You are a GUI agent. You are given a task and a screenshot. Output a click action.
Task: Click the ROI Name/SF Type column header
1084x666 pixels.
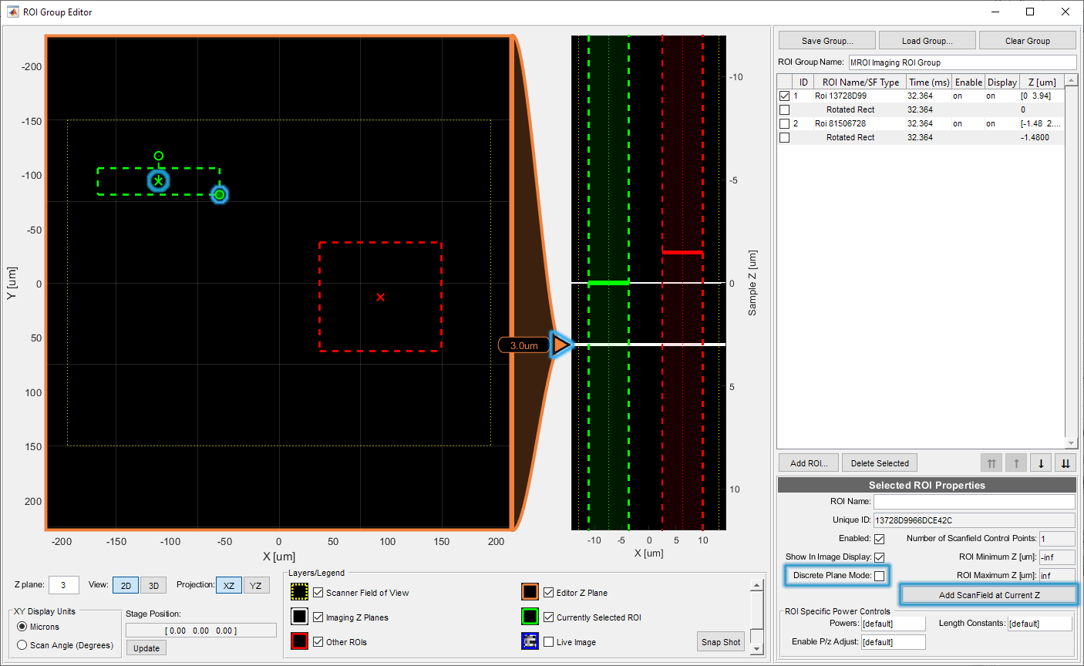click(860, 82)
